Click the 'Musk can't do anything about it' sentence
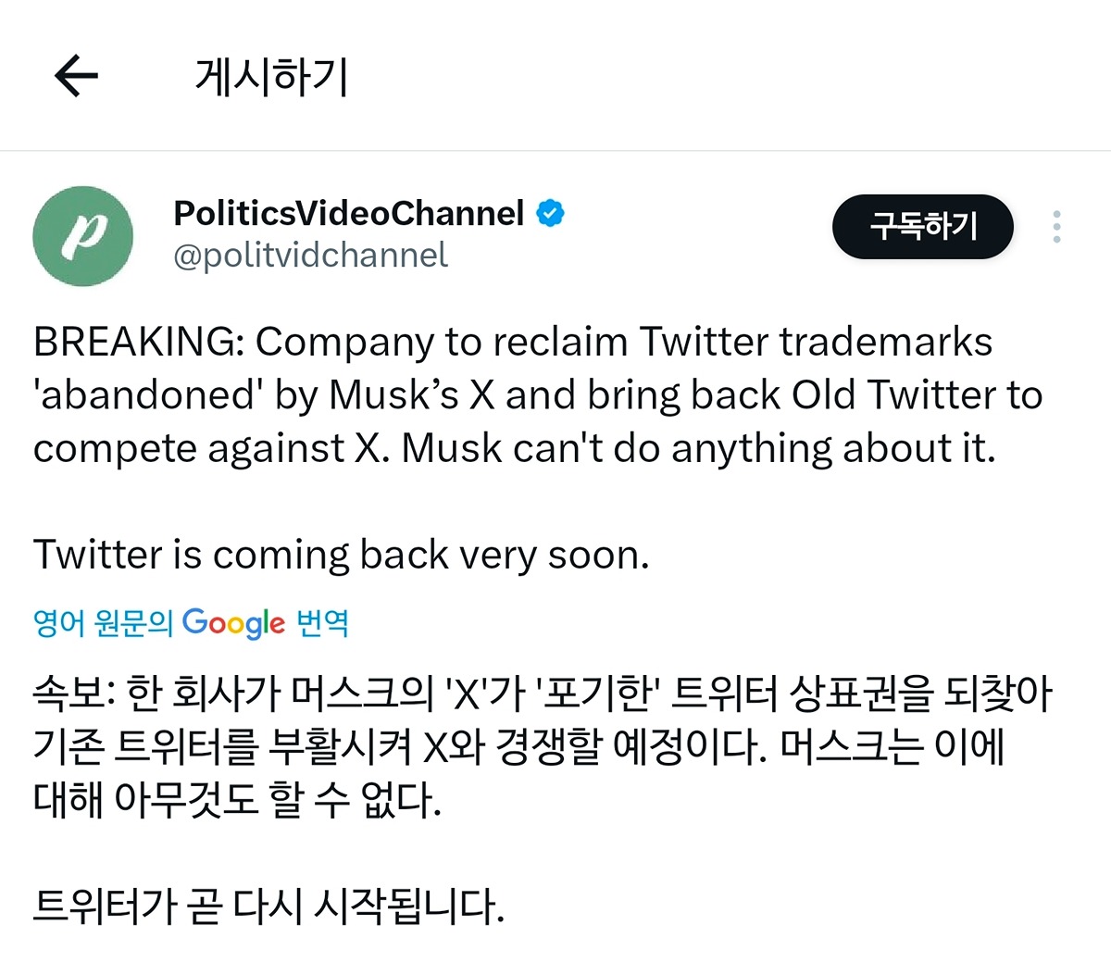Viewport: 1111px width, 975px height. (698, 449)
